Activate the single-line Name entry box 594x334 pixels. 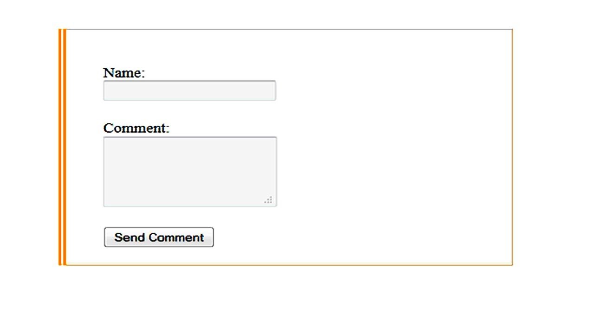tap(189, 91)
